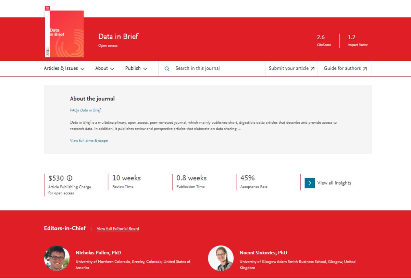Expand the About dropdown menu
The height and width of the screenshot is (278, 411).
105,68
